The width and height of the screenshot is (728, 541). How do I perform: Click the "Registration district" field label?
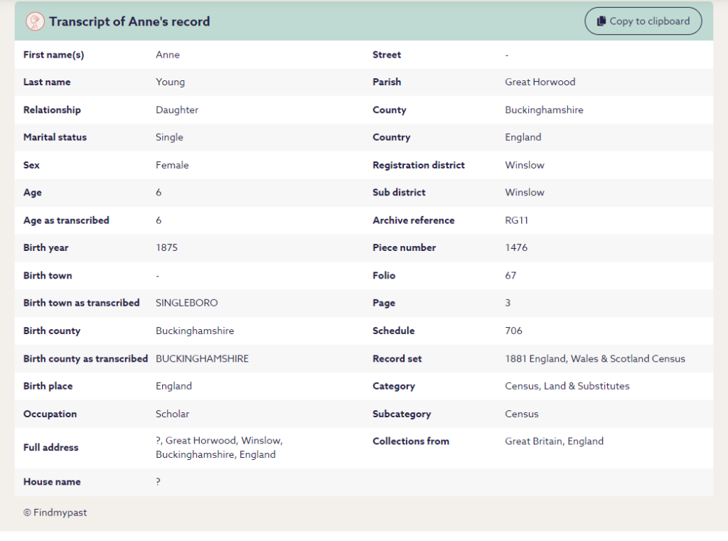(x=419, y=165)
